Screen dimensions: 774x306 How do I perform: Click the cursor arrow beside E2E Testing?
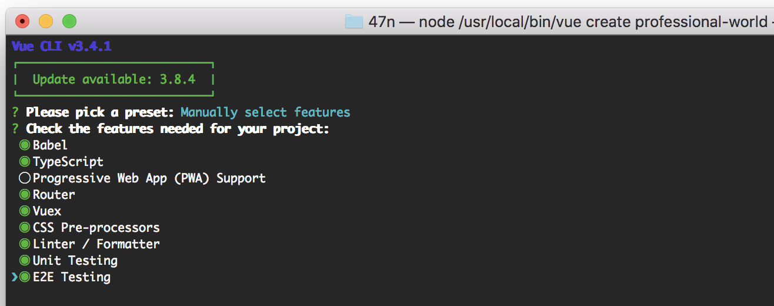15,277
